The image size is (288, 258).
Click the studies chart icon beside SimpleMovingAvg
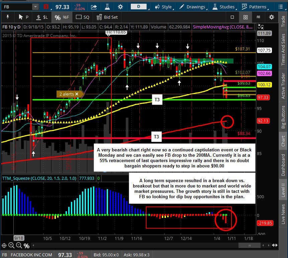click(261, 27)
